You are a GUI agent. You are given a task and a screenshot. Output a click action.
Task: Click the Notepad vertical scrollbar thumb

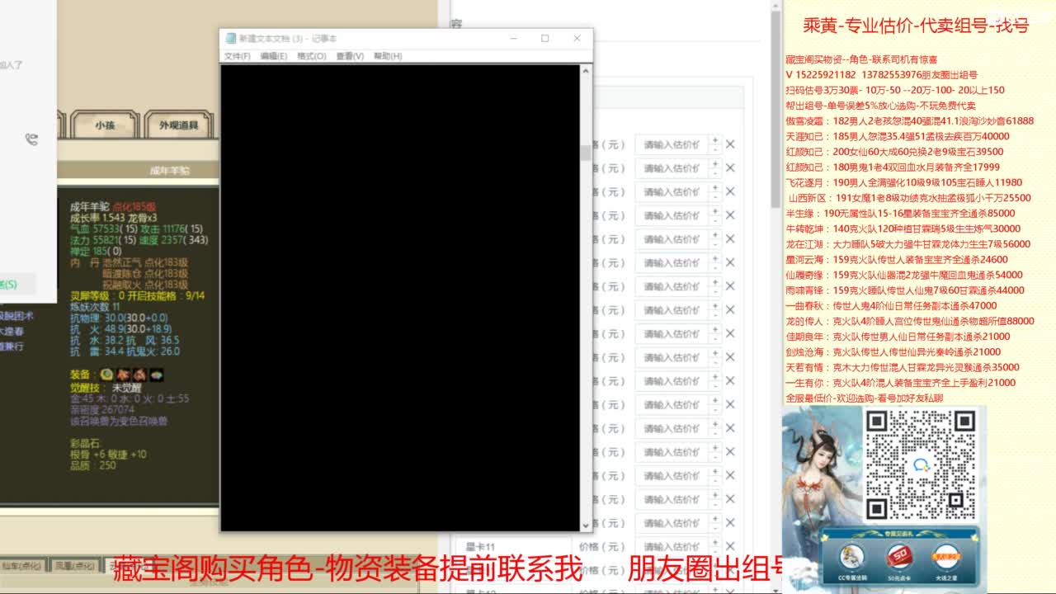[x=587, y=152]
